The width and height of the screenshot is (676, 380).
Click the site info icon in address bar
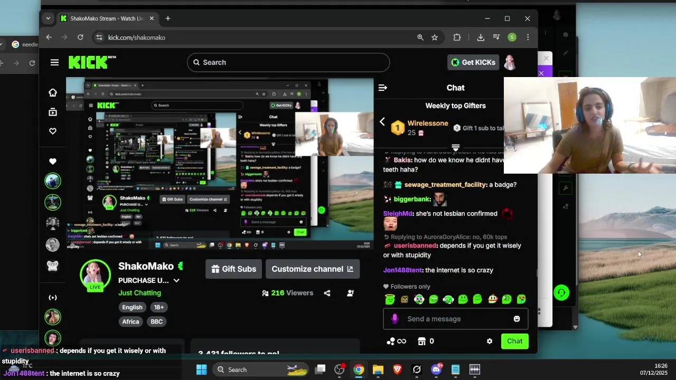(x=98, y=37)
